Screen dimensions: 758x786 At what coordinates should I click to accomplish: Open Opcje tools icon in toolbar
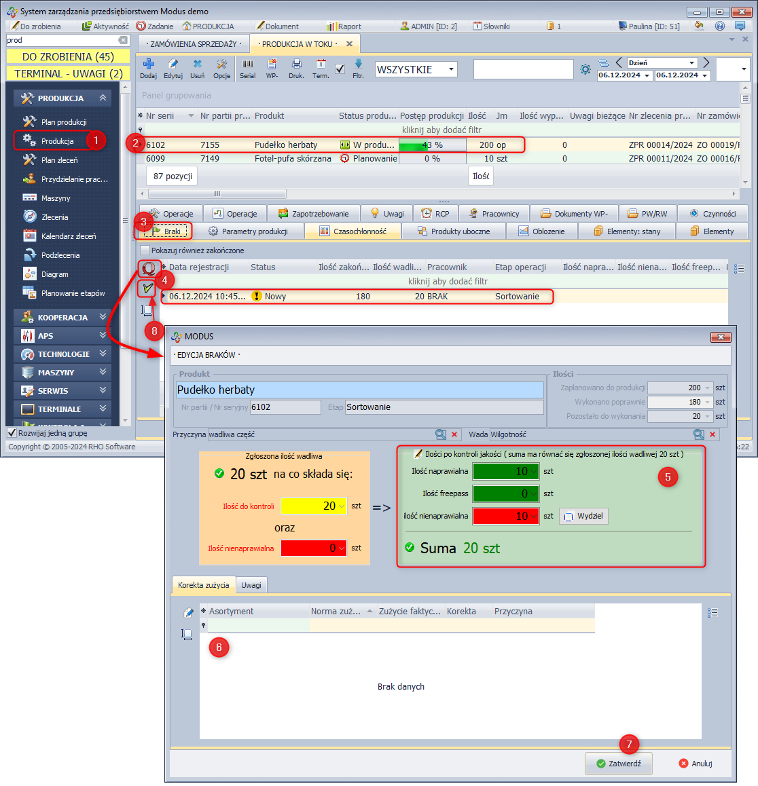(221, 64)
